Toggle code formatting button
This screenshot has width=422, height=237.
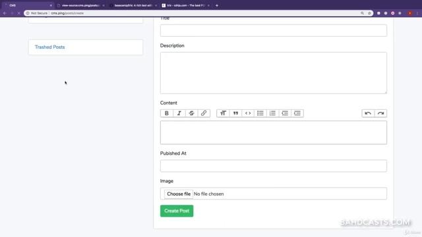pyautogui.click(x=248, y=113)
